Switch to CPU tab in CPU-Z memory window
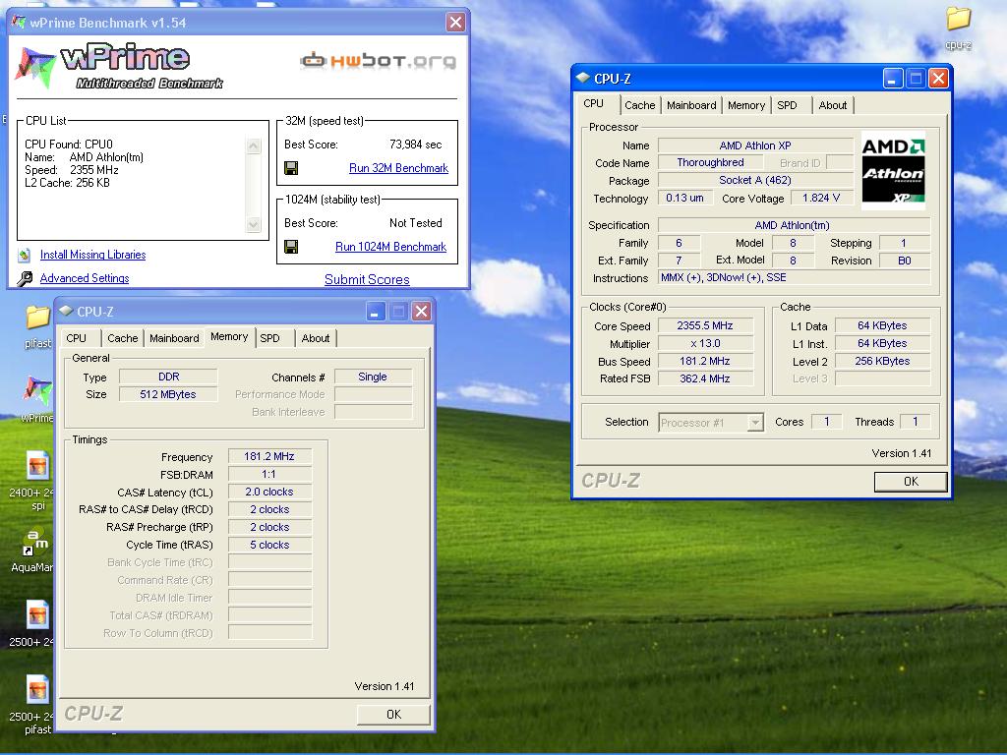 click(76, 338)
